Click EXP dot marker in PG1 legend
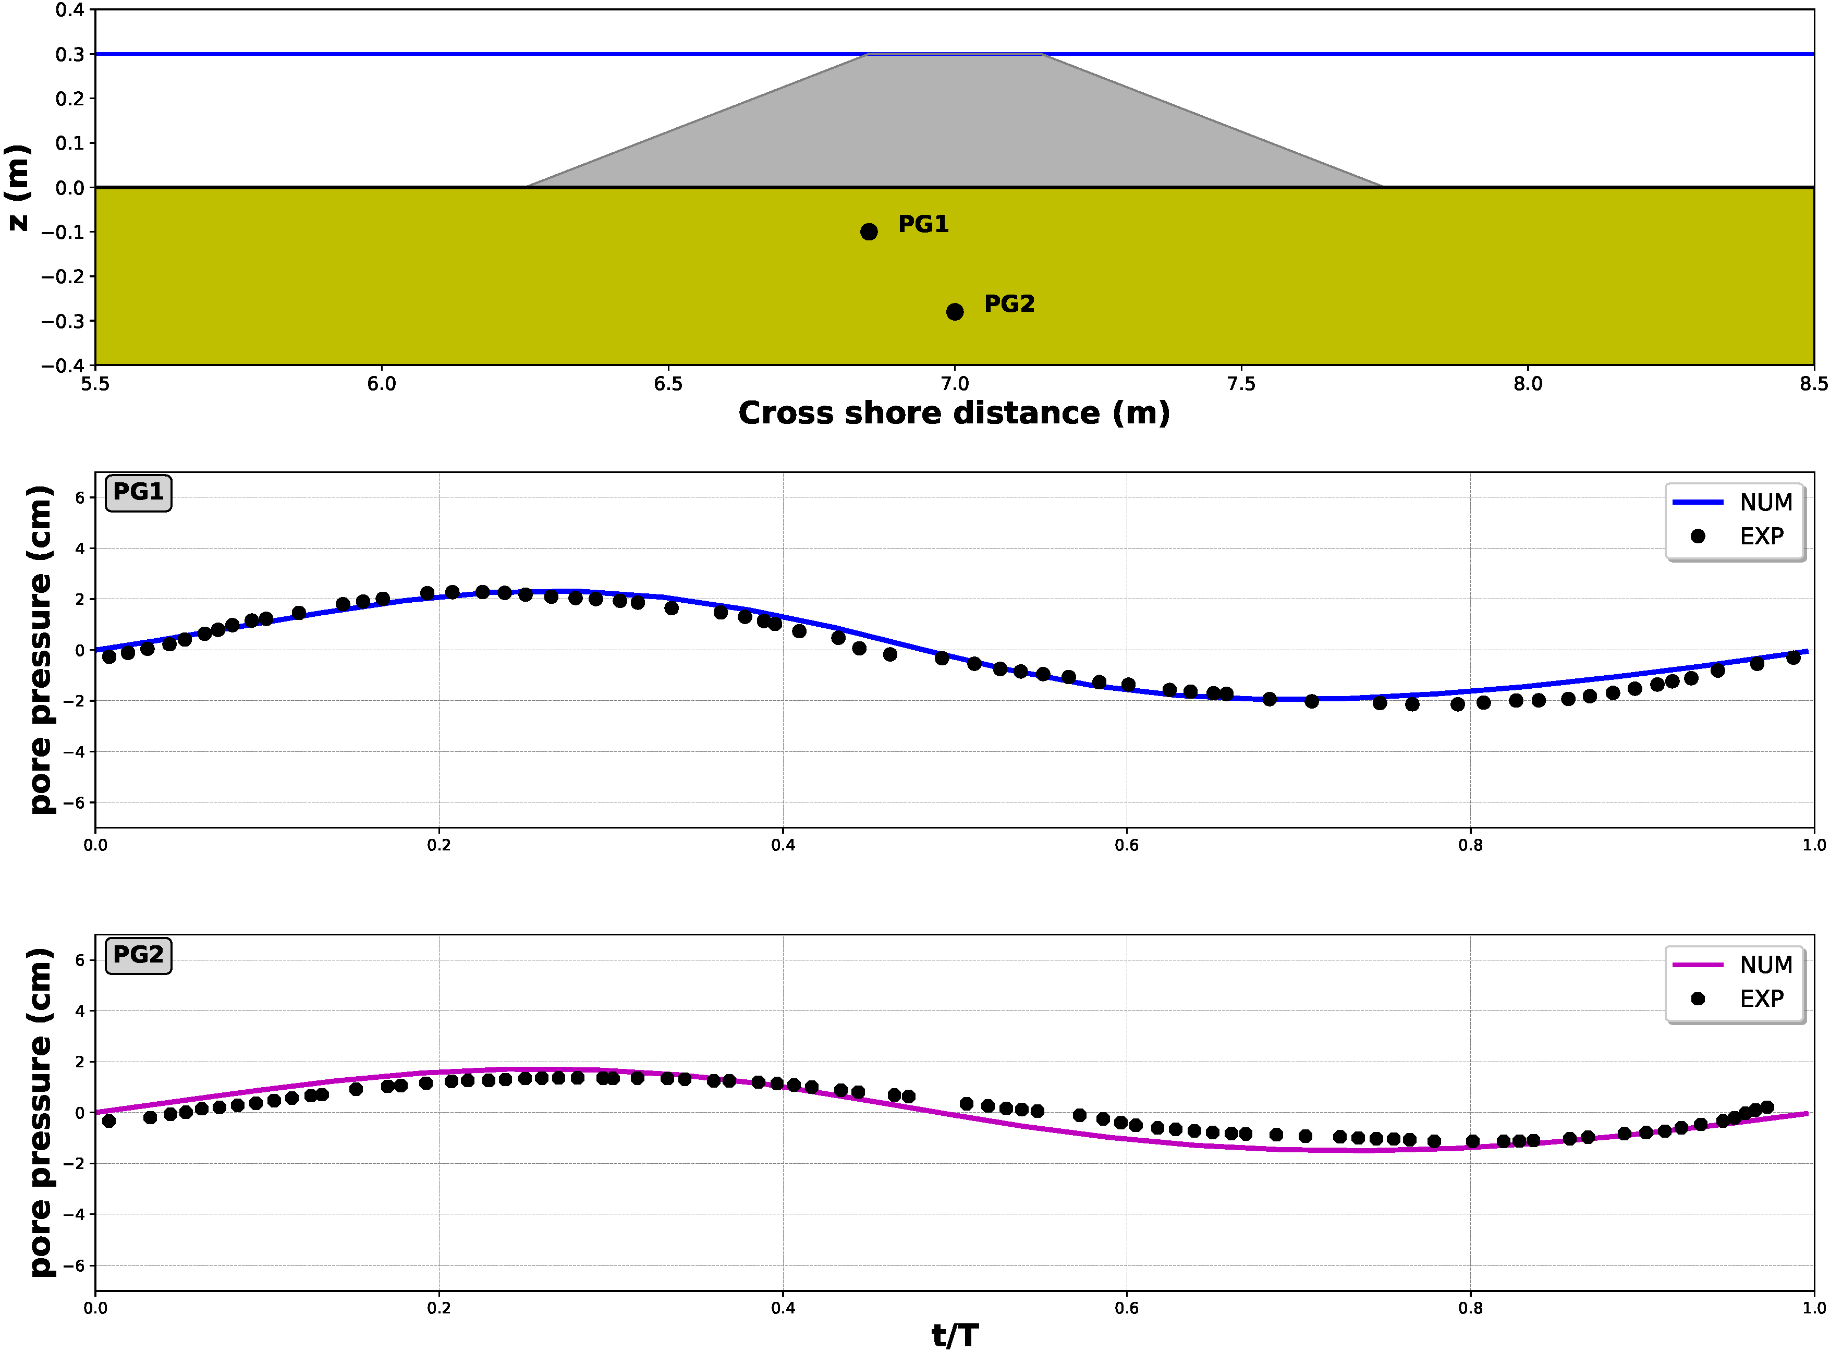The width and height of the screenshot is (1830, 1352). click(1698, 537)
